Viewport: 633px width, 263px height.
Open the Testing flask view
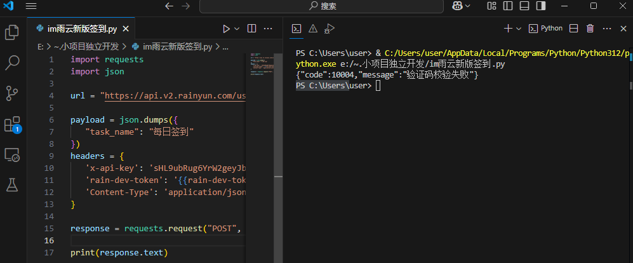tap(12, 185)
